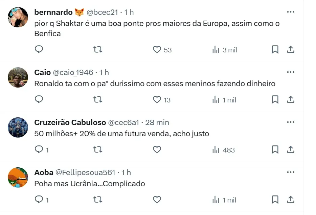Open the @bcec21 profile handle link
The image size is (316, 215).
pos(103,12)
